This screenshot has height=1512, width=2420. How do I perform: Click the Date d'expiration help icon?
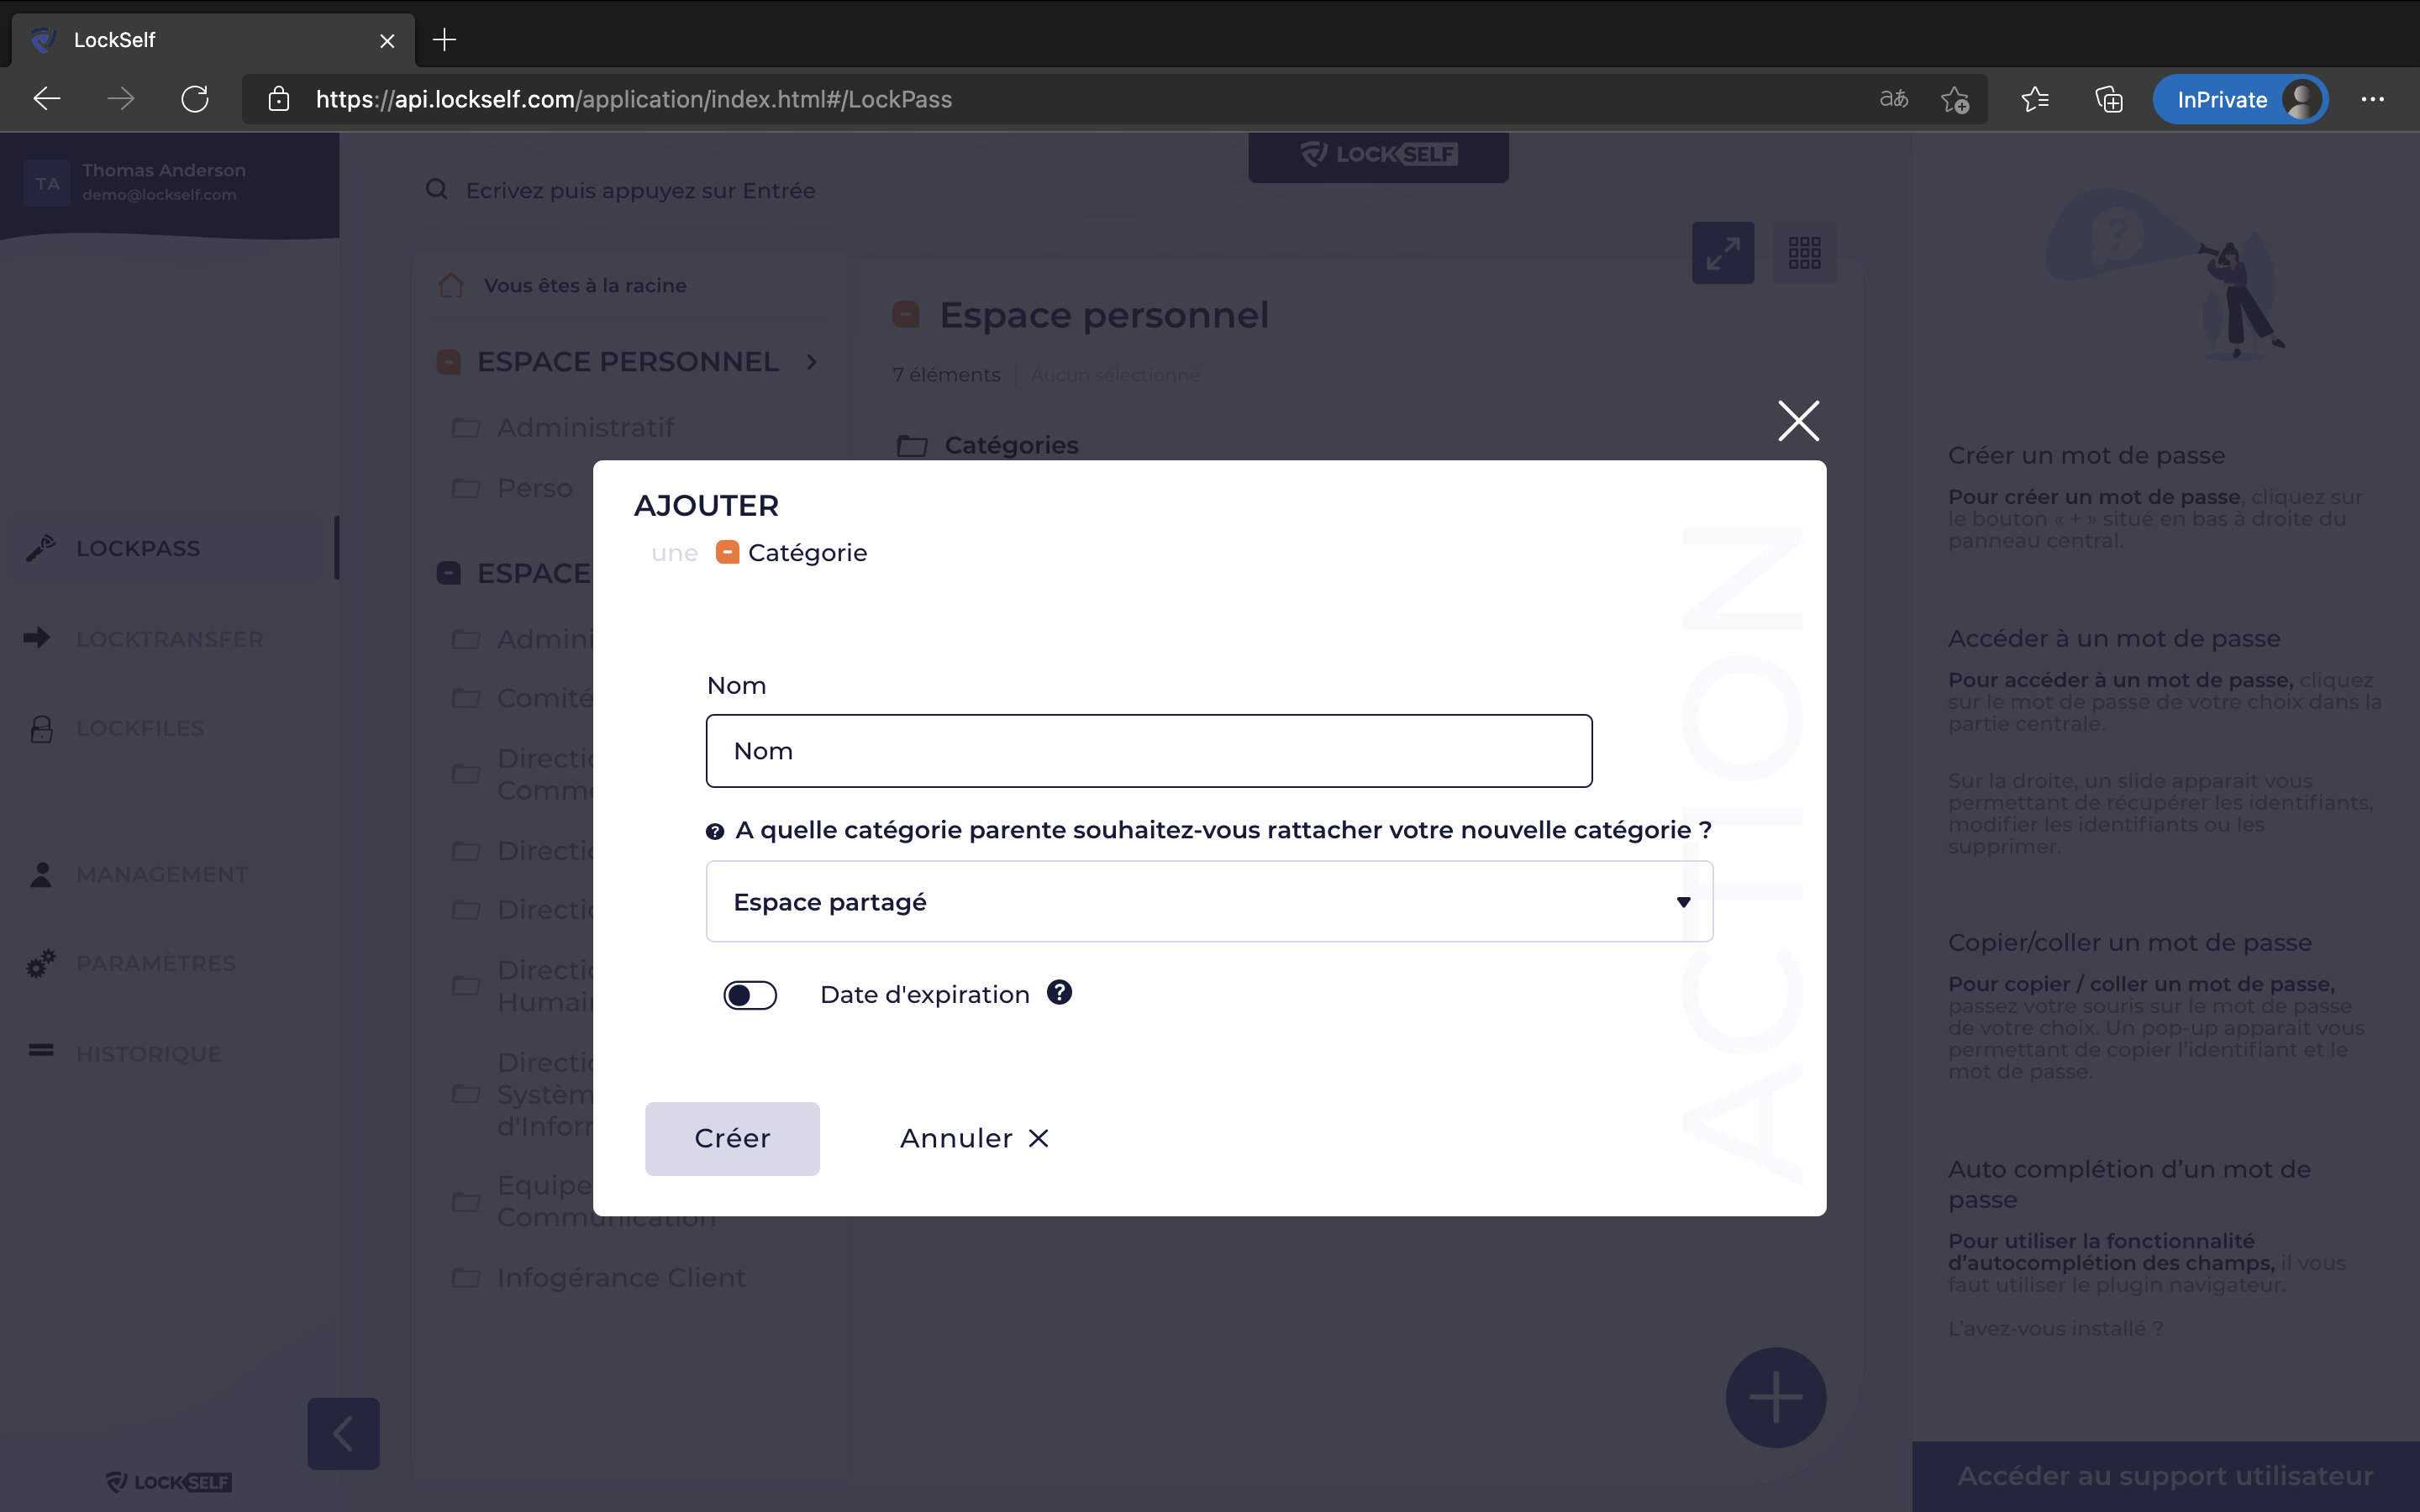pos(1059,993)
